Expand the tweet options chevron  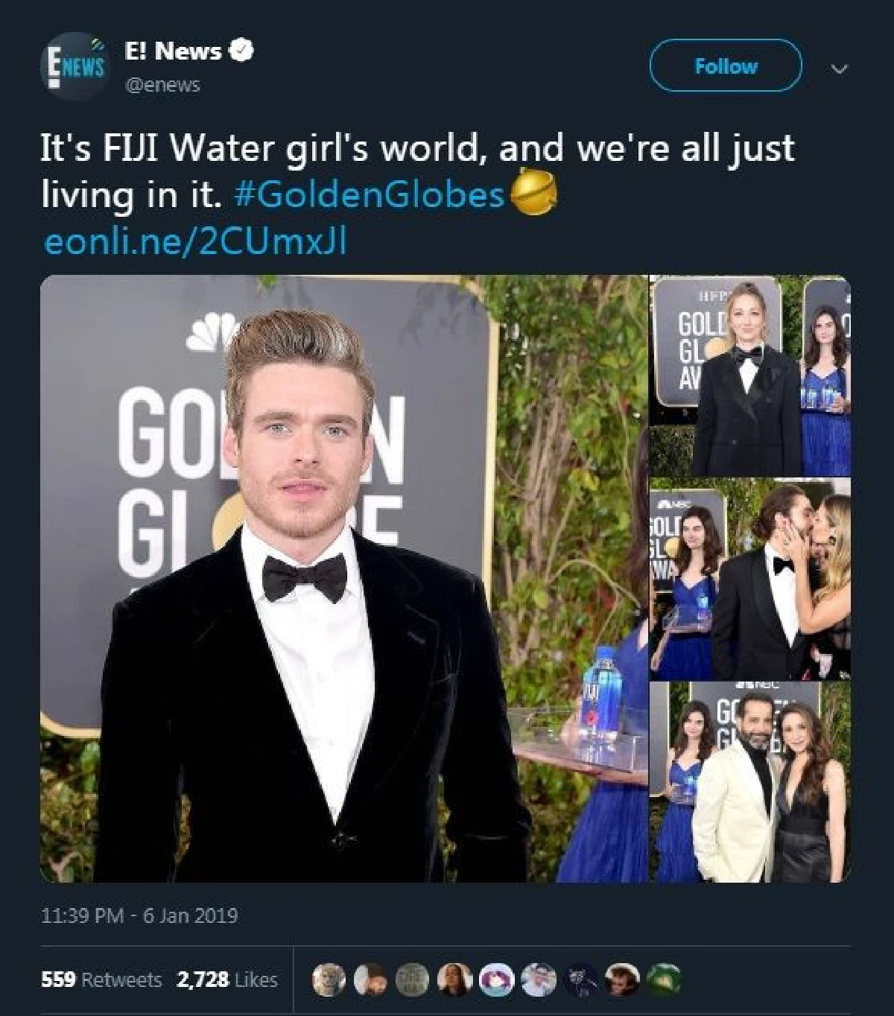coord(840,69)
